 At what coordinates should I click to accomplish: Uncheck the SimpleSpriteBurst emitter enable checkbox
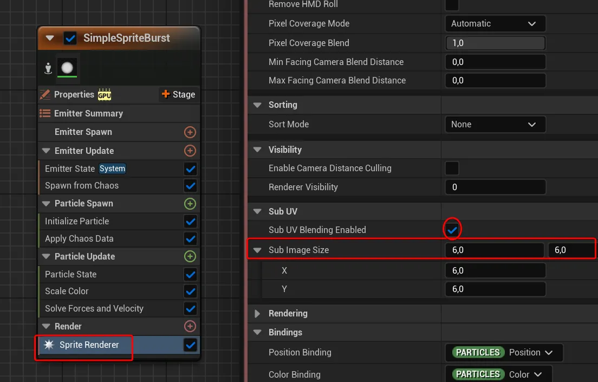[x=70, y=38]
